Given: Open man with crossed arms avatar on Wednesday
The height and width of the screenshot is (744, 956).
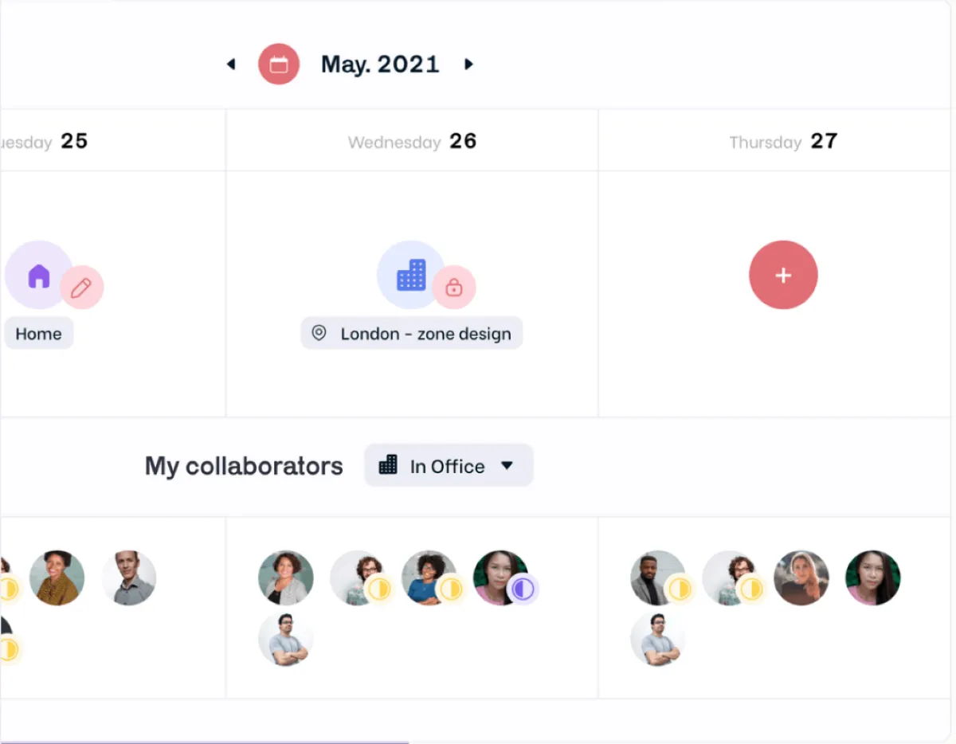Looking at the screenshot, I should [286, 639].
